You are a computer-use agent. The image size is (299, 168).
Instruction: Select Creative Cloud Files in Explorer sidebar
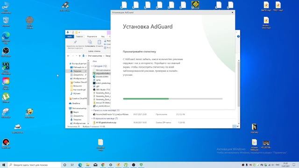78,98
